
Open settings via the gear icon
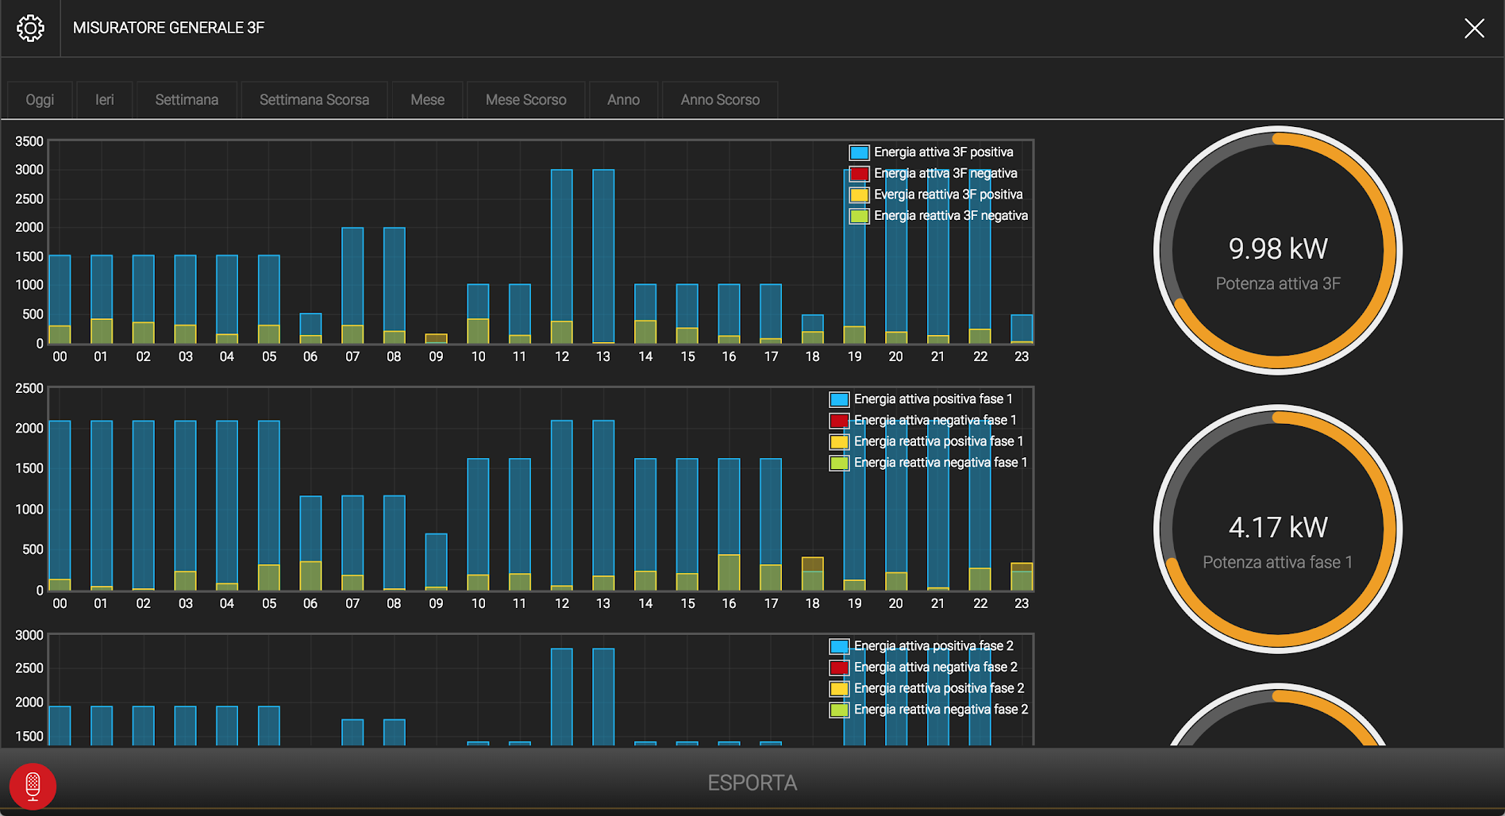tap(30, 28)
